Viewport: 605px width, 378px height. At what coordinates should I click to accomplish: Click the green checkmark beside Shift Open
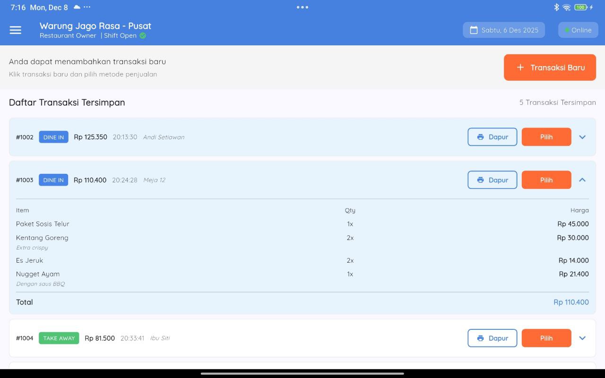pyautogui.click(x=142, y=35)
